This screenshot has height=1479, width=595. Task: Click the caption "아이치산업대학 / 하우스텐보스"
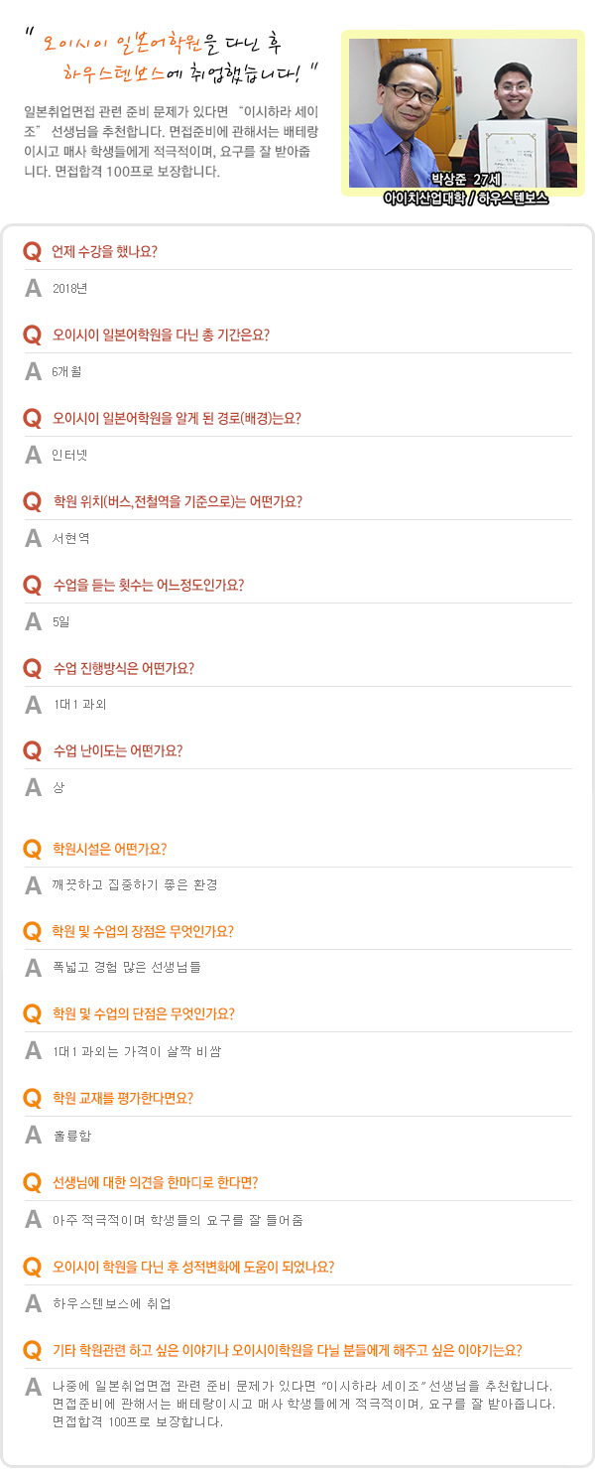click(x=465, y=198)
